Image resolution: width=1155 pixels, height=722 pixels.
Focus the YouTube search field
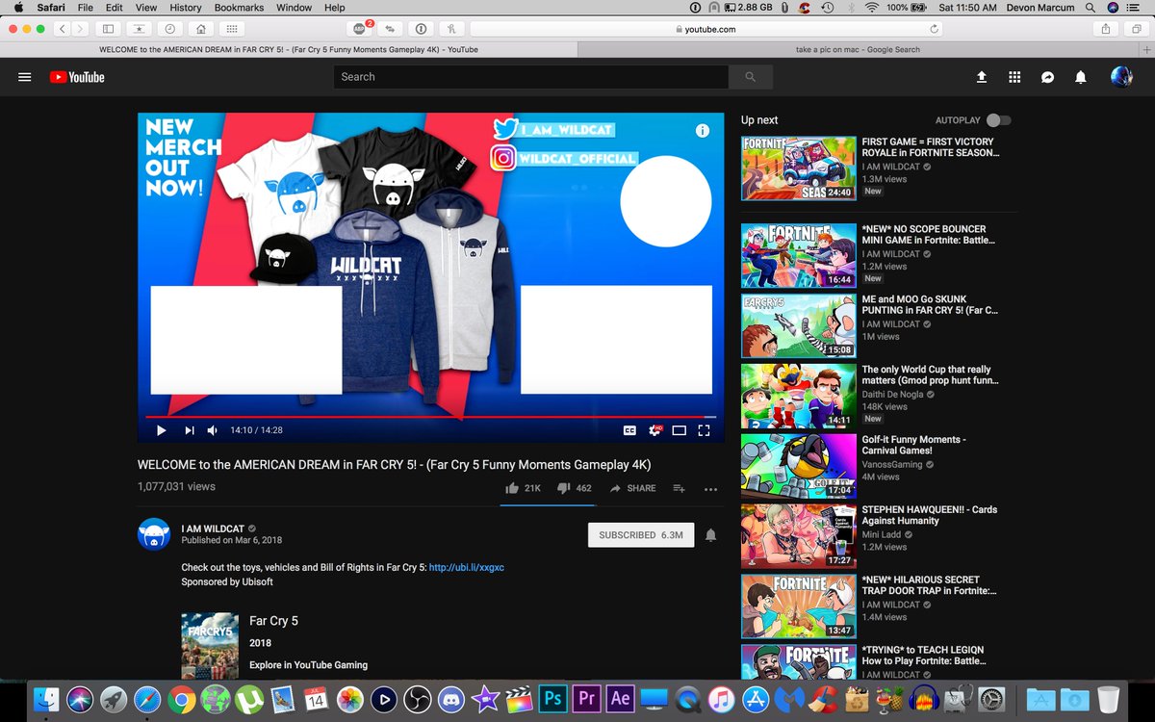click(x=531, y=77)
